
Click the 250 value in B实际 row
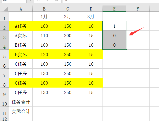(x=68, y=54)
